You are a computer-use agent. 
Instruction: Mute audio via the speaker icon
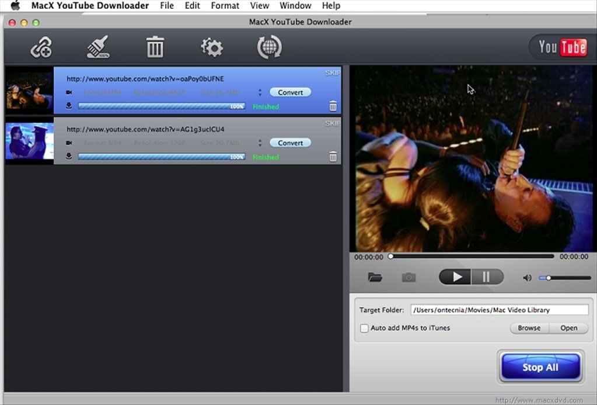click(528, 278)
